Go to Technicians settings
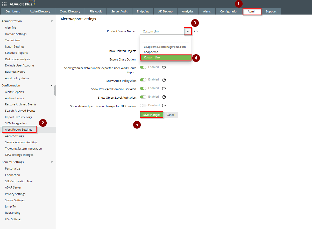The width and height of the screenshot is (312, 229). point(13,40)
